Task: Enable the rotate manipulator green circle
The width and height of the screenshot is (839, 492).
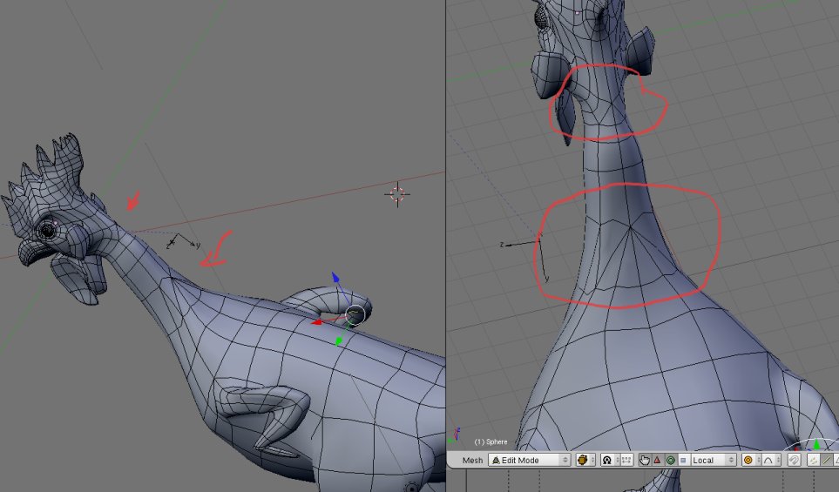Action: pos(671,460)
